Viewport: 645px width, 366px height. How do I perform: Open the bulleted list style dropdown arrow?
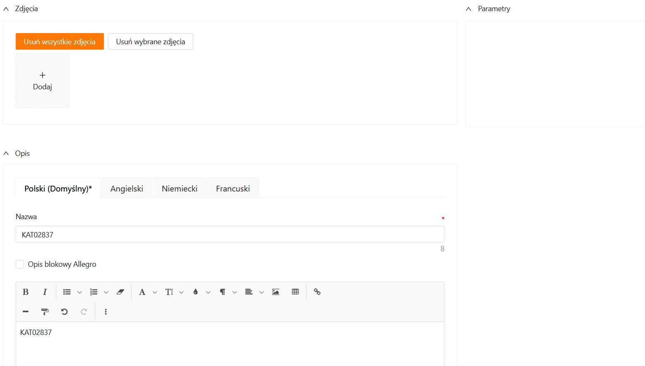(79, 292)
